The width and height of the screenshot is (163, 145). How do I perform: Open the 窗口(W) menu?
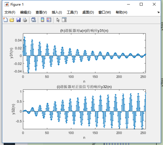(x=104, y=12)
